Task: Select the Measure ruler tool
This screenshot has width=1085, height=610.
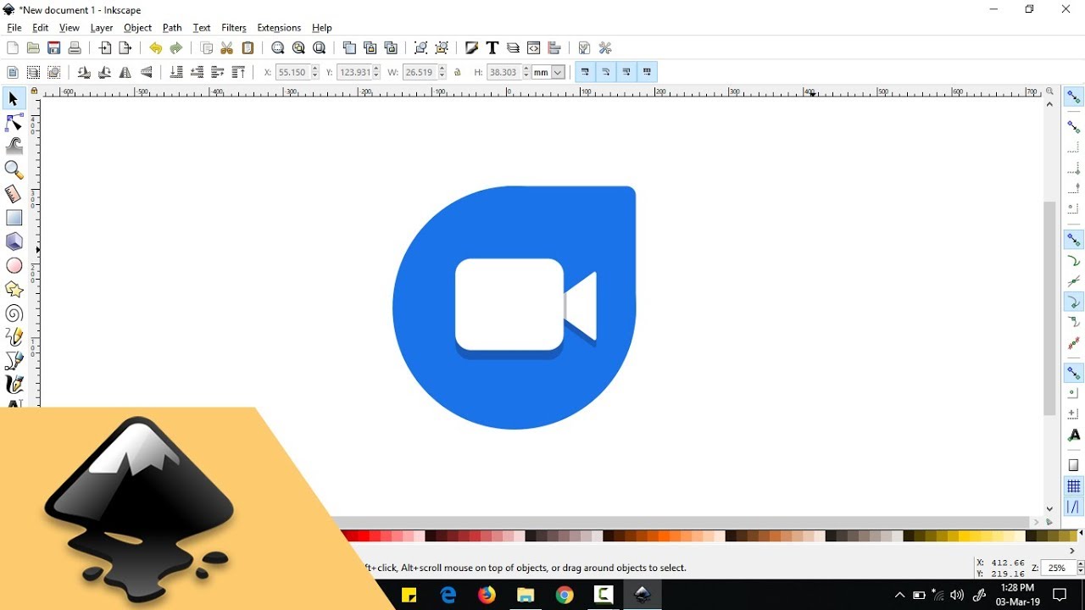Action: click(14, 194)
